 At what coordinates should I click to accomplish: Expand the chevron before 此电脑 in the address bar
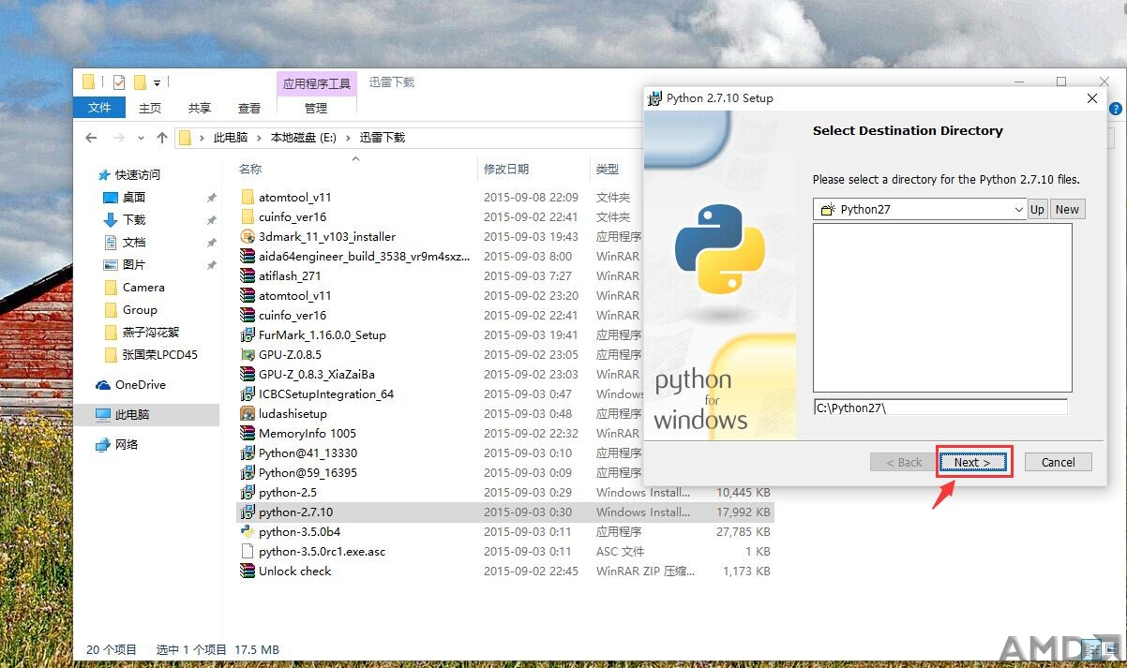coord(203,138)
